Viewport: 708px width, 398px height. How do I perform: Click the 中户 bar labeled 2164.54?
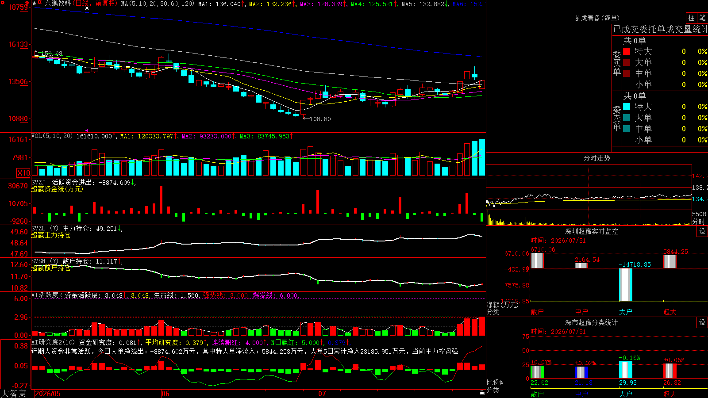[581, 265]
